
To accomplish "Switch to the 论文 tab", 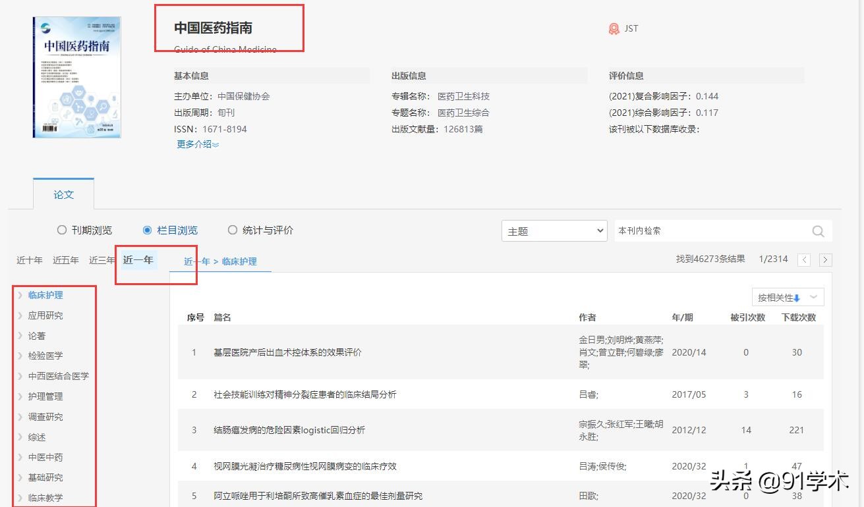I will pyautogui.click(x=63, y=194).
